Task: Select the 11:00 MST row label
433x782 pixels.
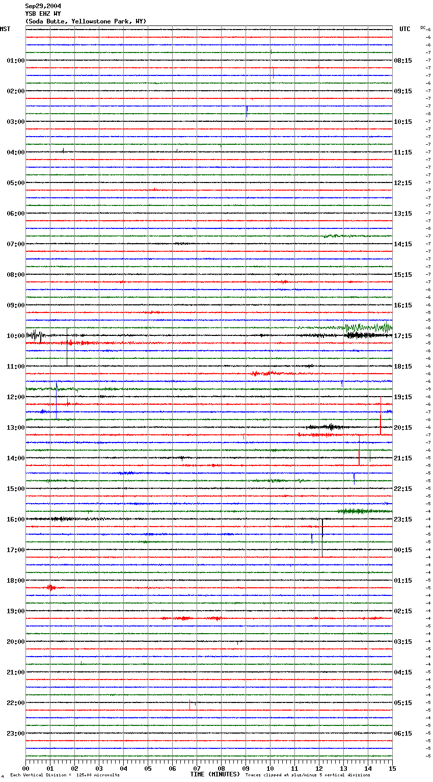Action: coord(16,367)
